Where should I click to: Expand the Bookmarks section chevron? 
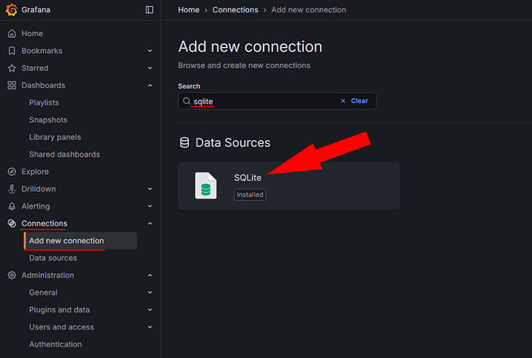[150, 51]
